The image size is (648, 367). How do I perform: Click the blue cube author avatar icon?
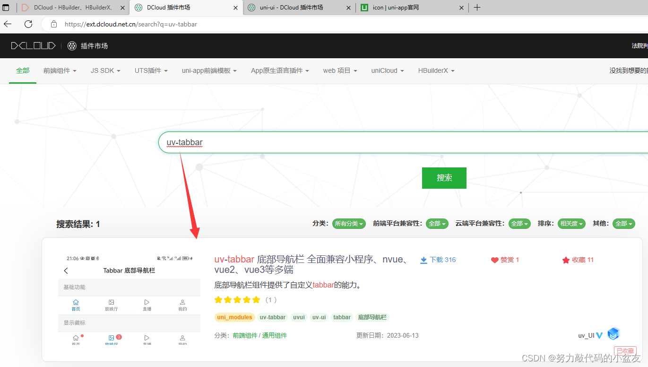click(x=613, y=334)
